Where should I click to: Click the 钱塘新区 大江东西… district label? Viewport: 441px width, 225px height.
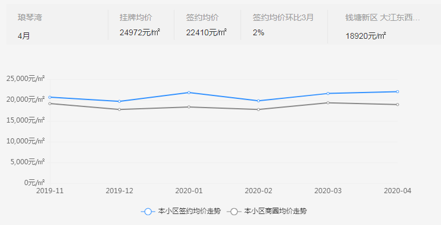click(382, 17)
